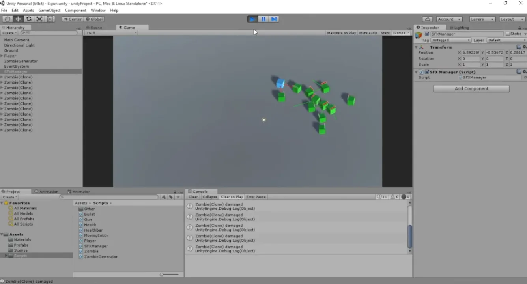The width and height of the screenshot is (527, 284).
Task: Click the Position X value field
Action: point(471,52)
